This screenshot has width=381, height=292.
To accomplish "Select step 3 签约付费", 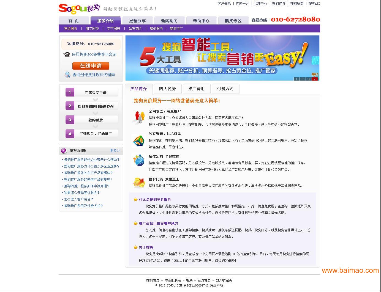I will [92, 120].
